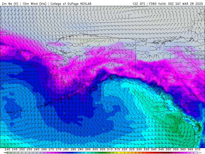The height and width of the screenshot is (154, 205).
Task: Click the "10m Wind (kts)" header label
Action: click(34, 4)
